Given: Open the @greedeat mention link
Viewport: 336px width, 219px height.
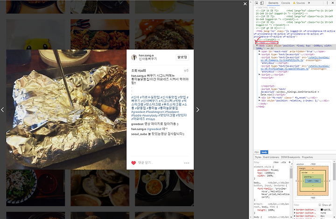Looking at the screenshot, I should [x=154, y=129].
